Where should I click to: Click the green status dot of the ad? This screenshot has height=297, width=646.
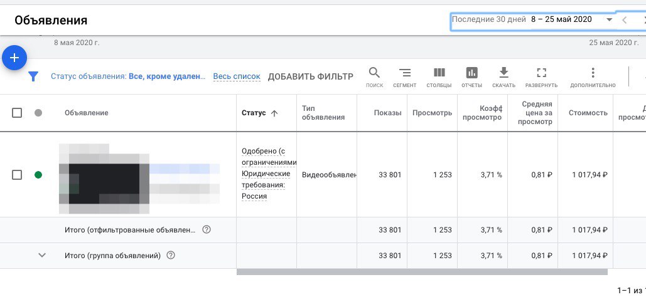(x=38, y=175)
